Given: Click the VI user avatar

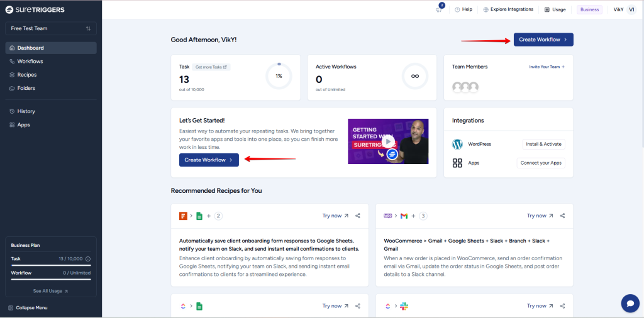Looking at the screenshot, I should coord(631,9).
